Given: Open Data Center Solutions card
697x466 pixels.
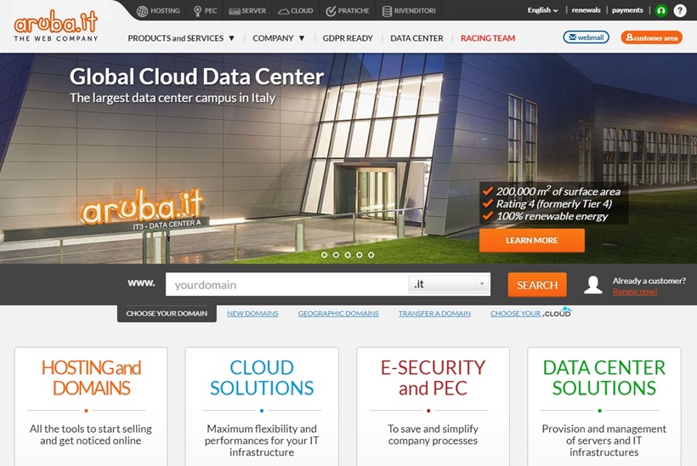Looking at the screenshot, I should coord(604,406).
